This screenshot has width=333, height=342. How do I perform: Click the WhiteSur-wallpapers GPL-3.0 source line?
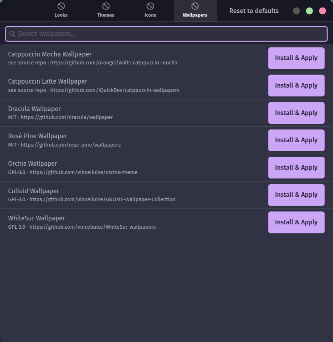[x=82, y=227]
